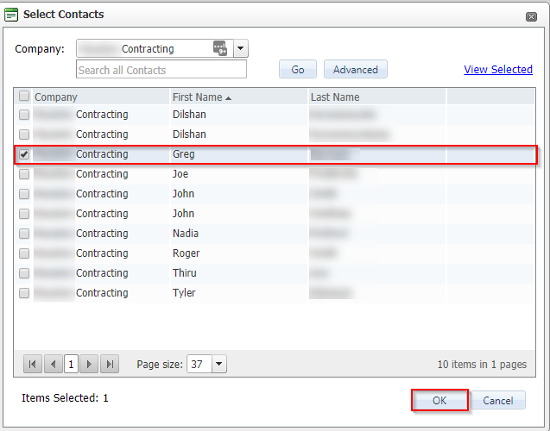The image size is (550, 431).
Task: Uncheck the Greg contact checkbox
Action: [24, 154]
